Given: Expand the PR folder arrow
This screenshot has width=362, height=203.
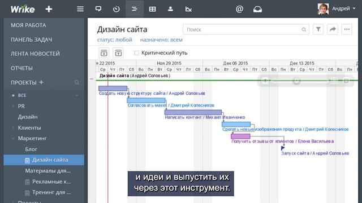Looking at the screenshot, I should [x=13, y=107].
